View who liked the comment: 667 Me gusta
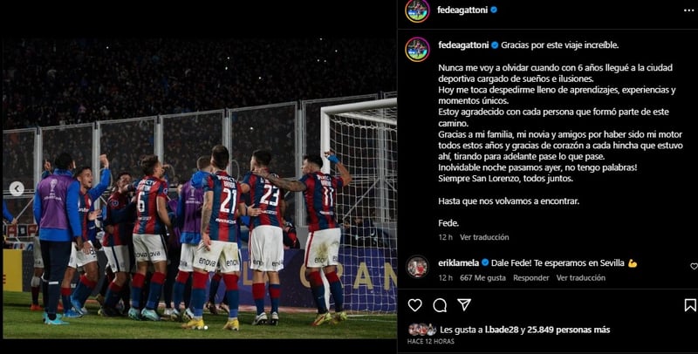The height and width of the screenshot is (354, 698). pyautogui.click(x=482, y=278)
